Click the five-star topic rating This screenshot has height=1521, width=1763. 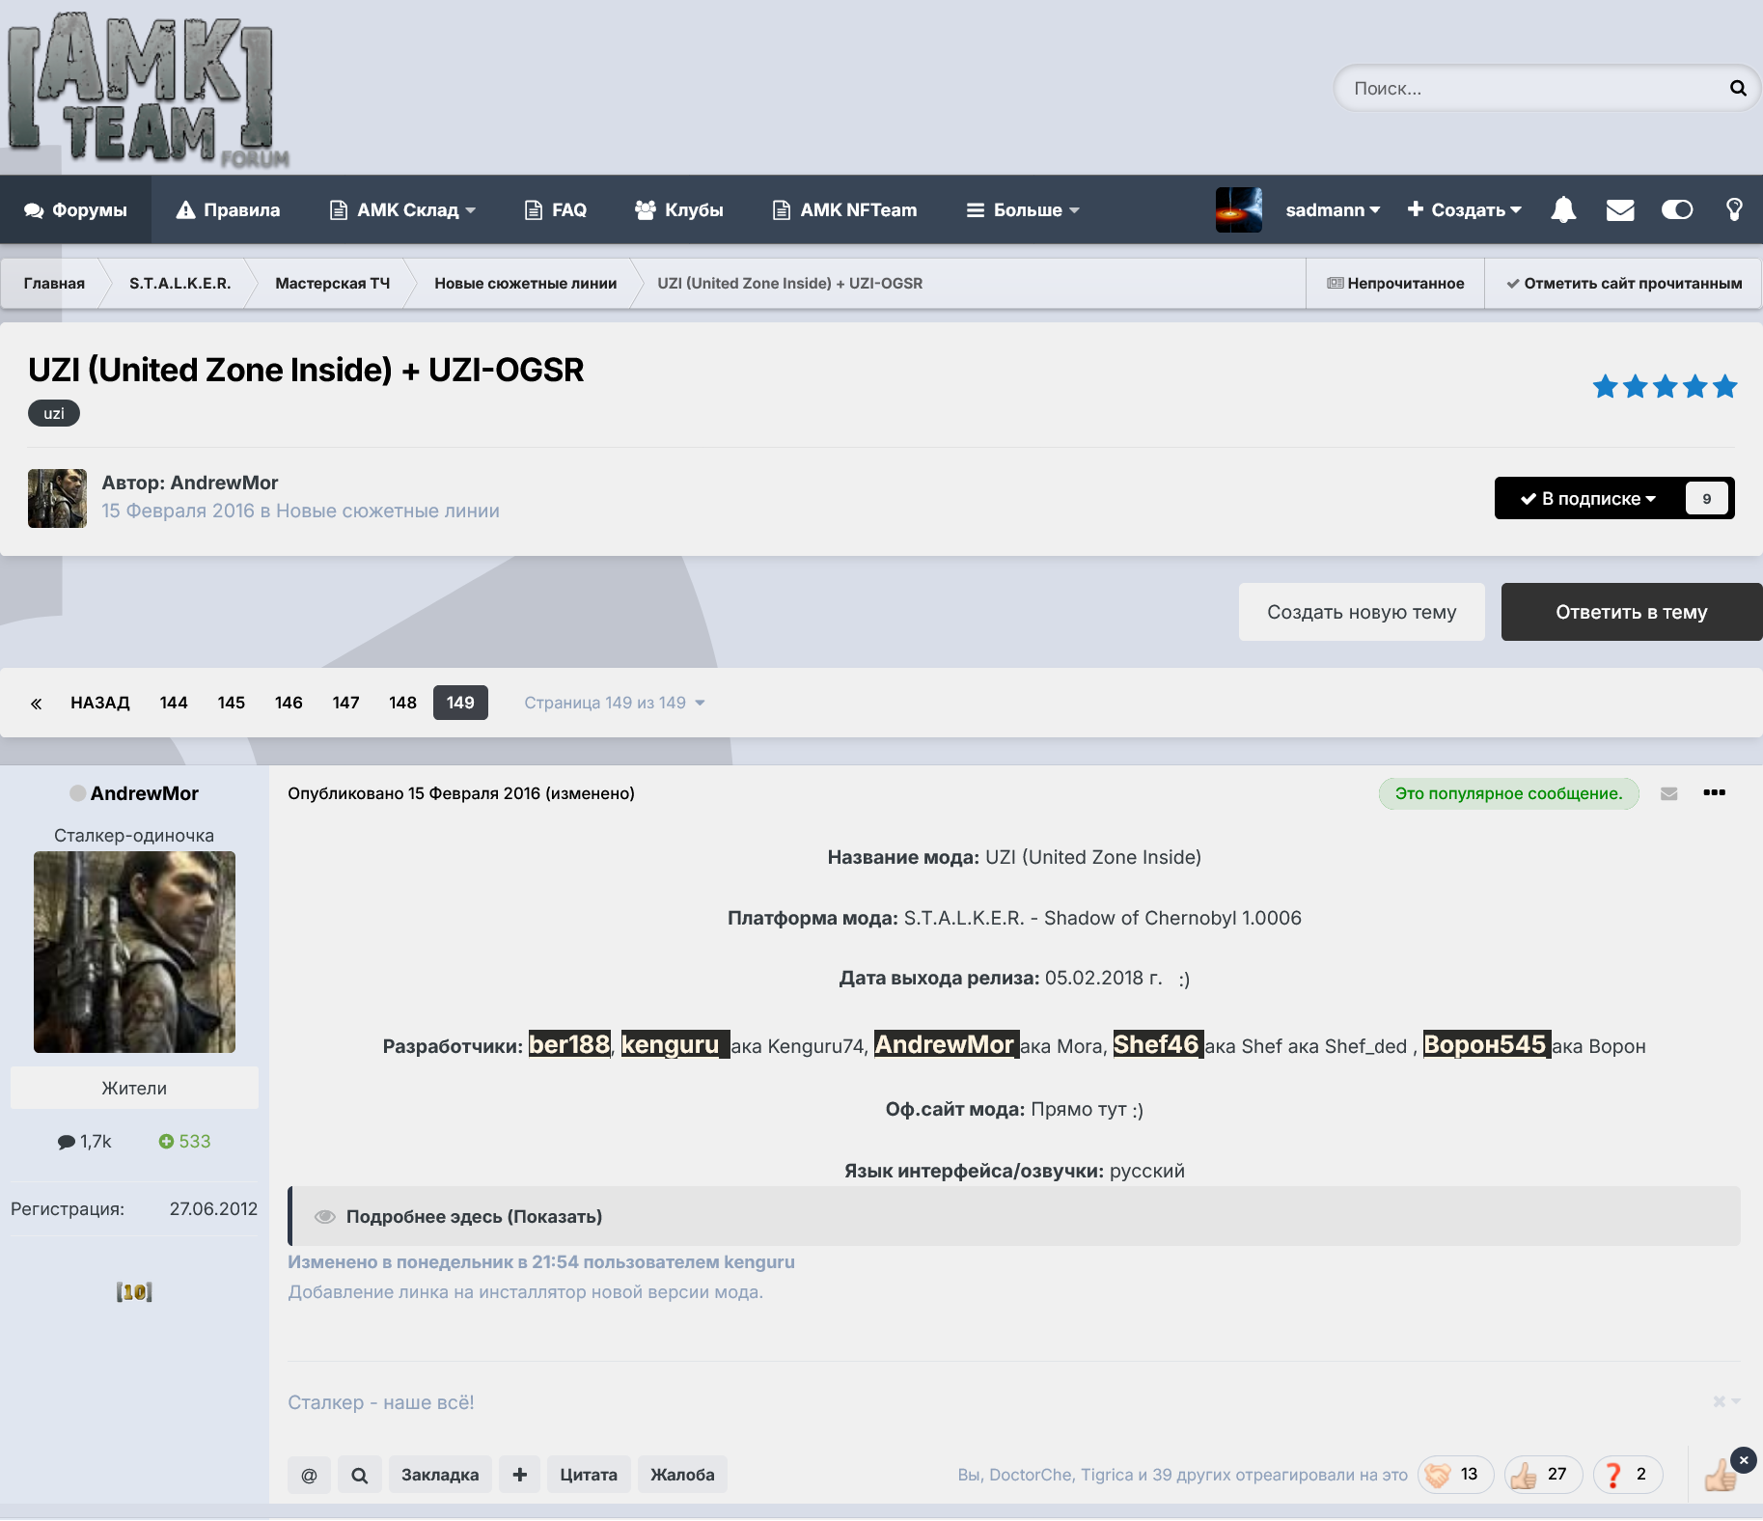pos(1665,387)
